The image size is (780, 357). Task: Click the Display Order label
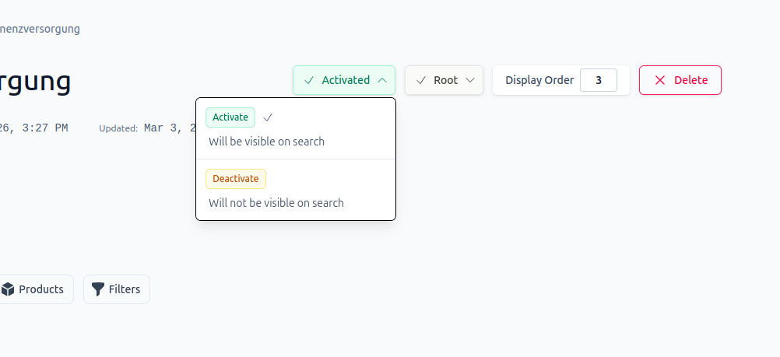539,80
